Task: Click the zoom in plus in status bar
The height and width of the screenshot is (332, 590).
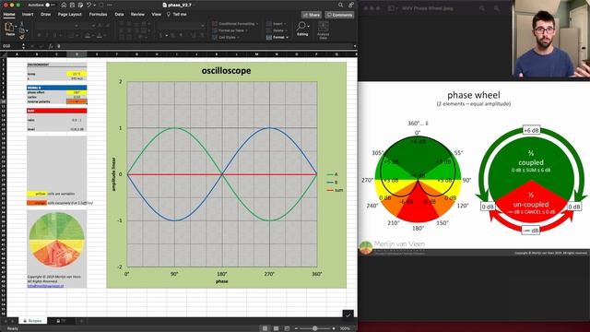Action: (x=334, y=328)
